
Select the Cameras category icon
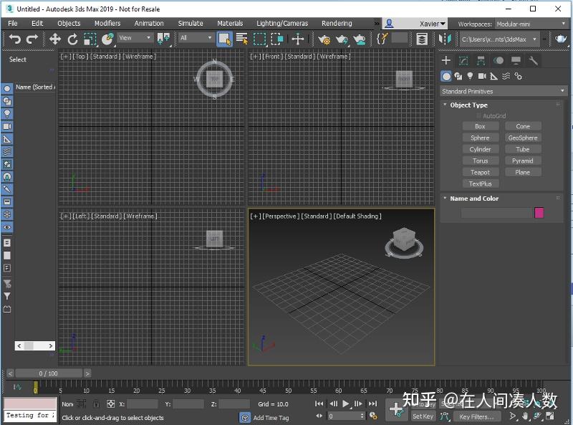coord(482,76)
